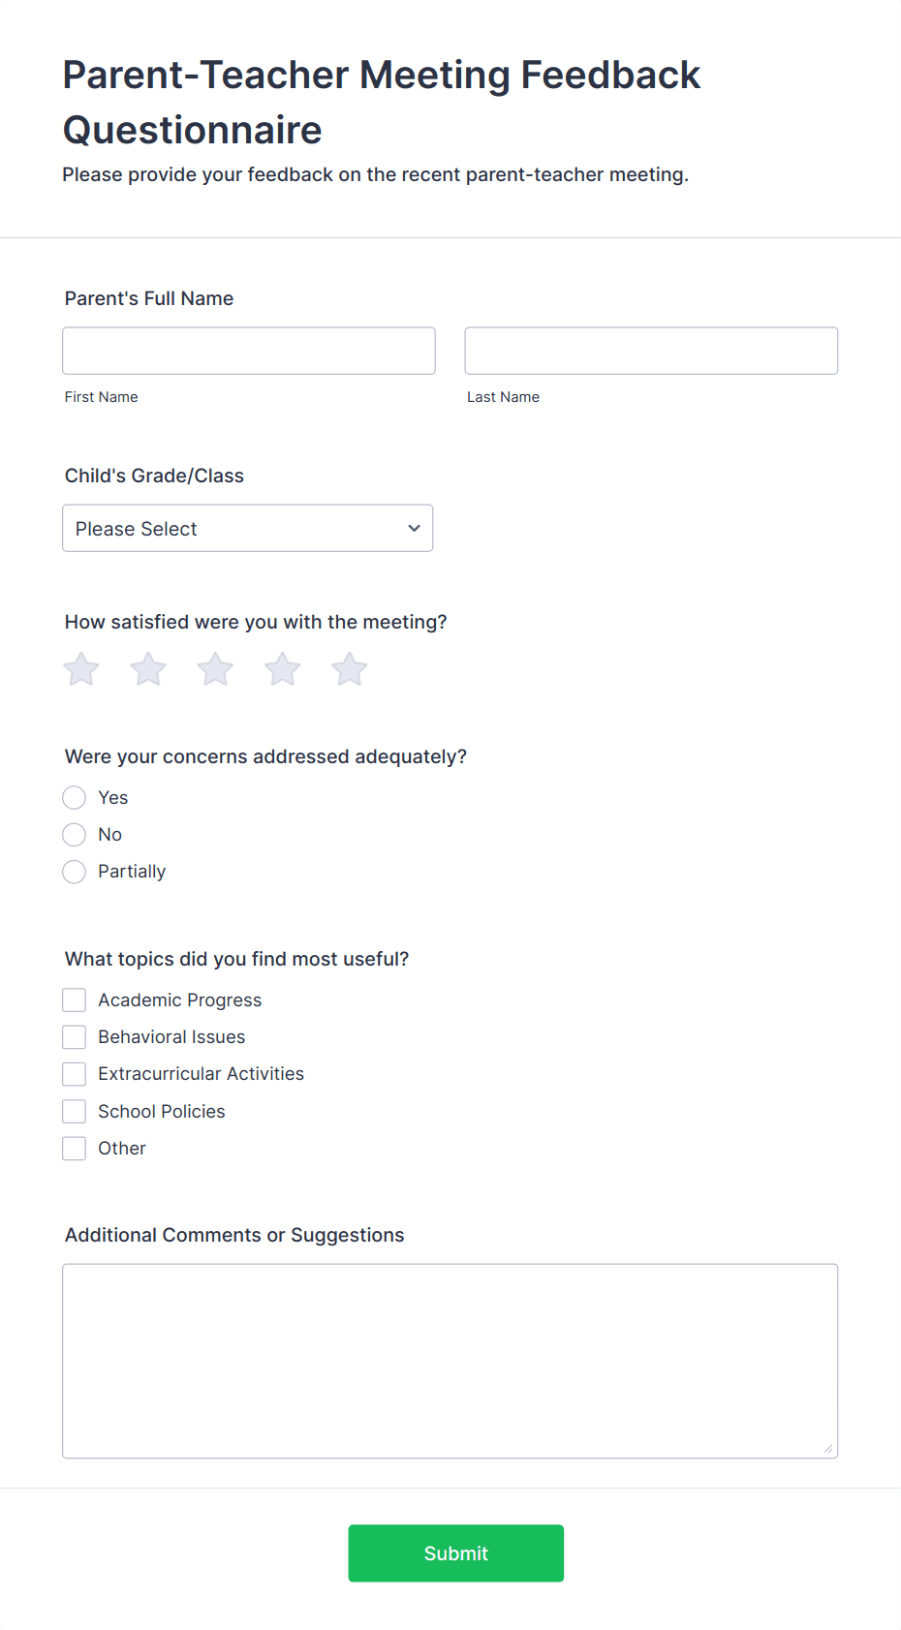Click the Submit button

455,1553
